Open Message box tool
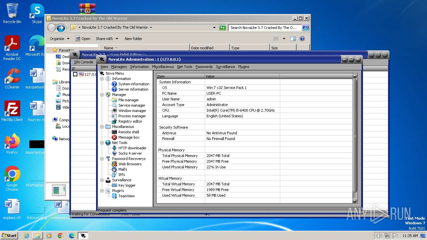 coord(129,137)
